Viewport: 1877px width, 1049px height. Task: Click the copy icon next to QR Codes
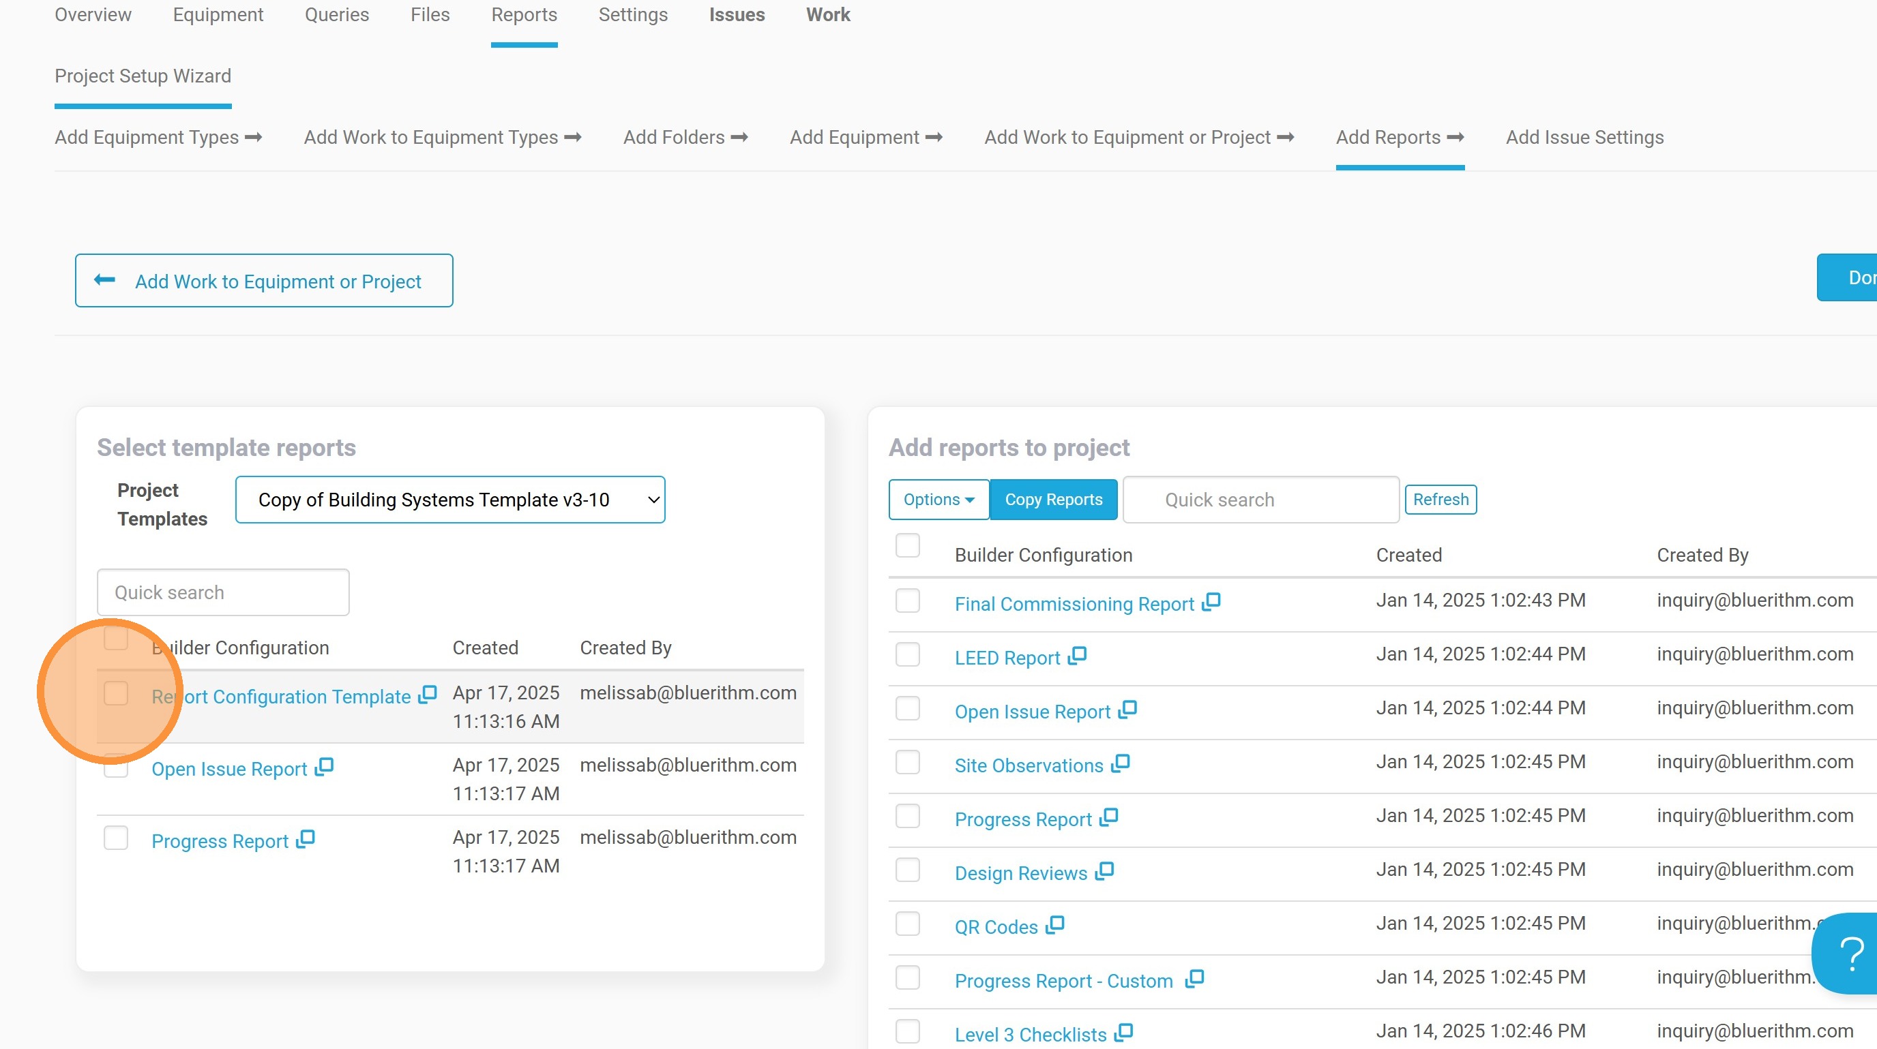(x=1055, y=924)
